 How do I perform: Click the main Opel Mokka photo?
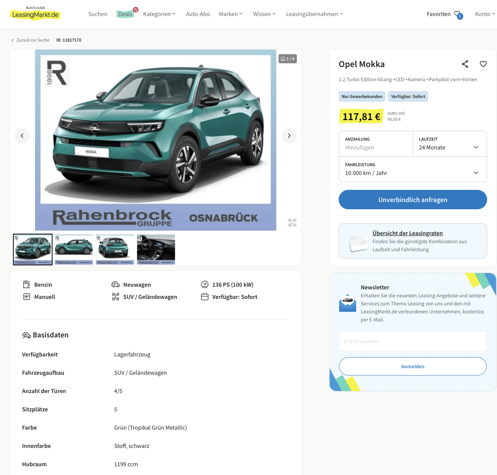pyautogui.click(x=156, y=140)
